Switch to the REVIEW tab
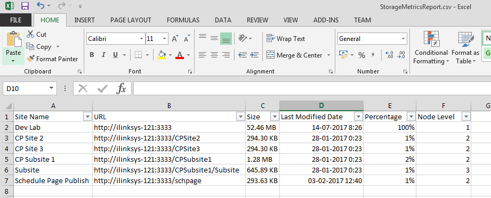The height and width of the screenshot is (198, 491). [x=257, y=20]
